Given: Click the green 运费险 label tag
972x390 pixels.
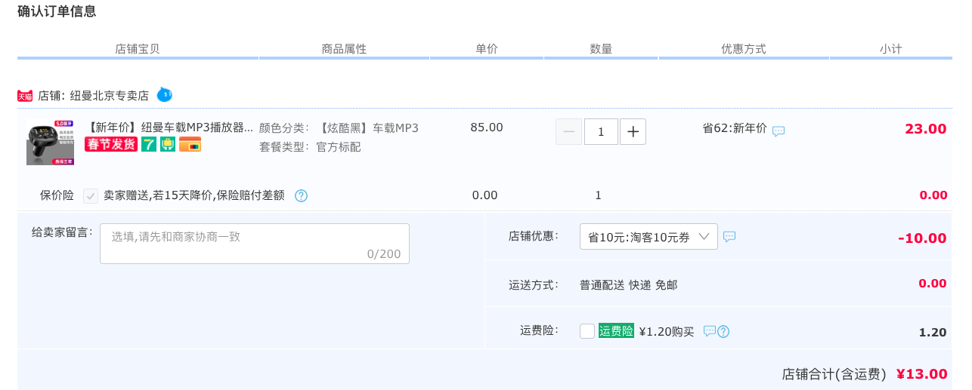Looking at the screenshot, I should click(x=616, y=330).
